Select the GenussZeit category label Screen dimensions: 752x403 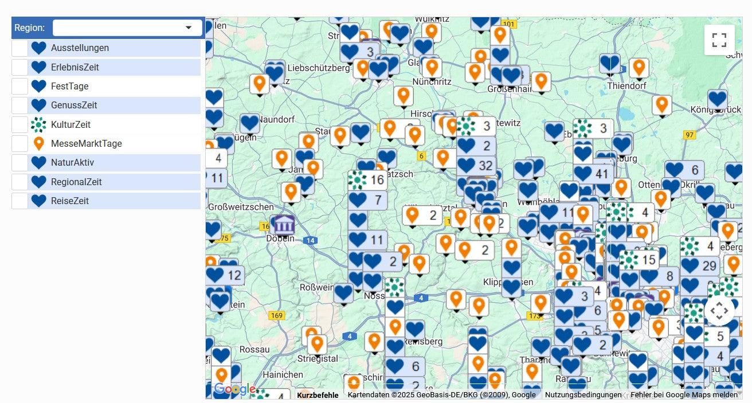pyautogui.click(x=74, y=105)
